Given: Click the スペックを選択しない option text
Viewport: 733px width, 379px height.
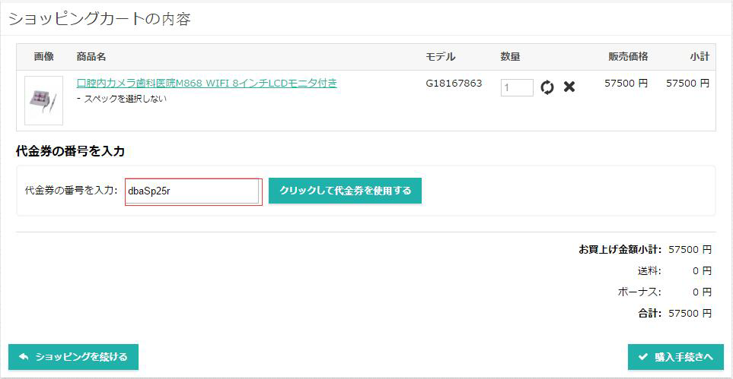Looking at the screenshot, I should [125, 99].
